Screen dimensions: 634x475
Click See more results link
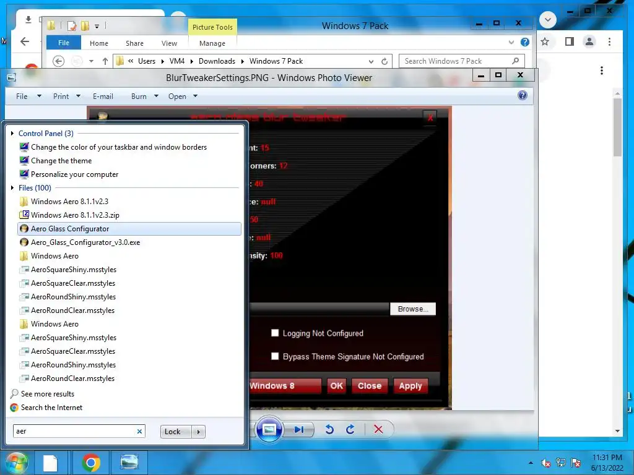[43, 394]
